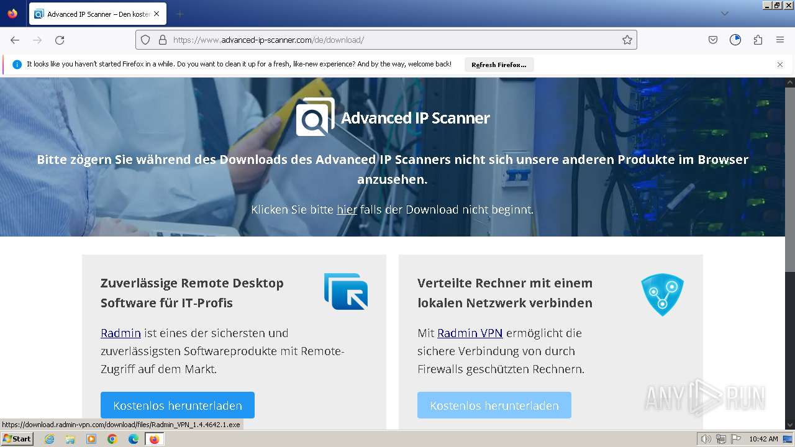Open the Radmin link

120,333
